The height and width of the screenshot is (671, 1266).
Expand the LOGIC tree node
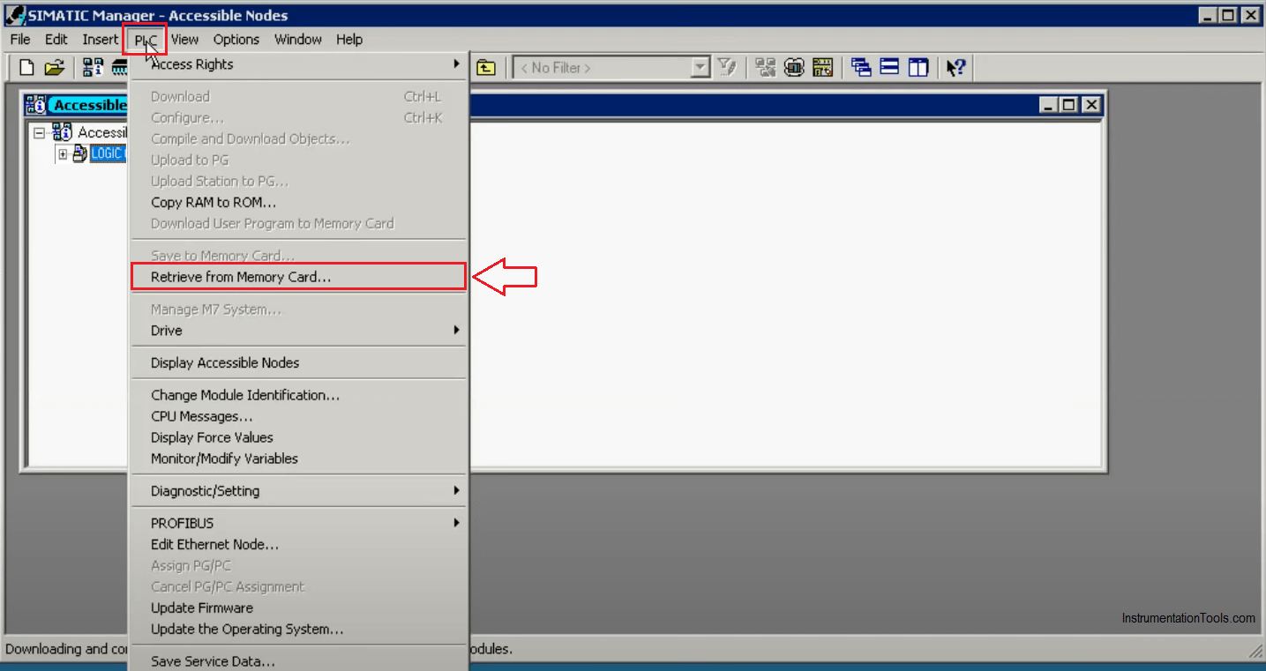63,154
